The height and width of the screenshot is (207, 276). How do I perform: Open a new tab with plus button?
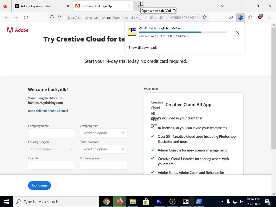click(x=139, y=6)
